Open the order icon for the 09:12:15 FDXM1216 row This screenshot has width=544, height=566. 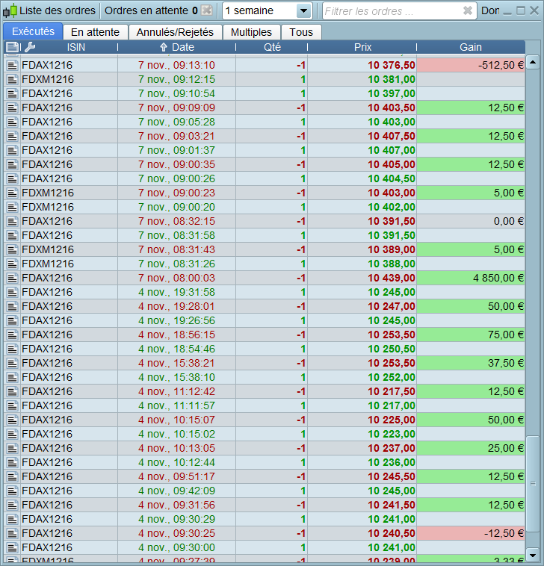12,79
